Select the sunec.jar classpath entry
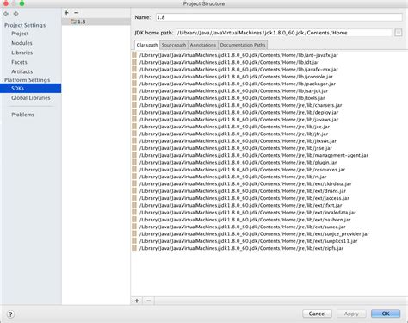408x323 pixels. click(x=243, y=227)
